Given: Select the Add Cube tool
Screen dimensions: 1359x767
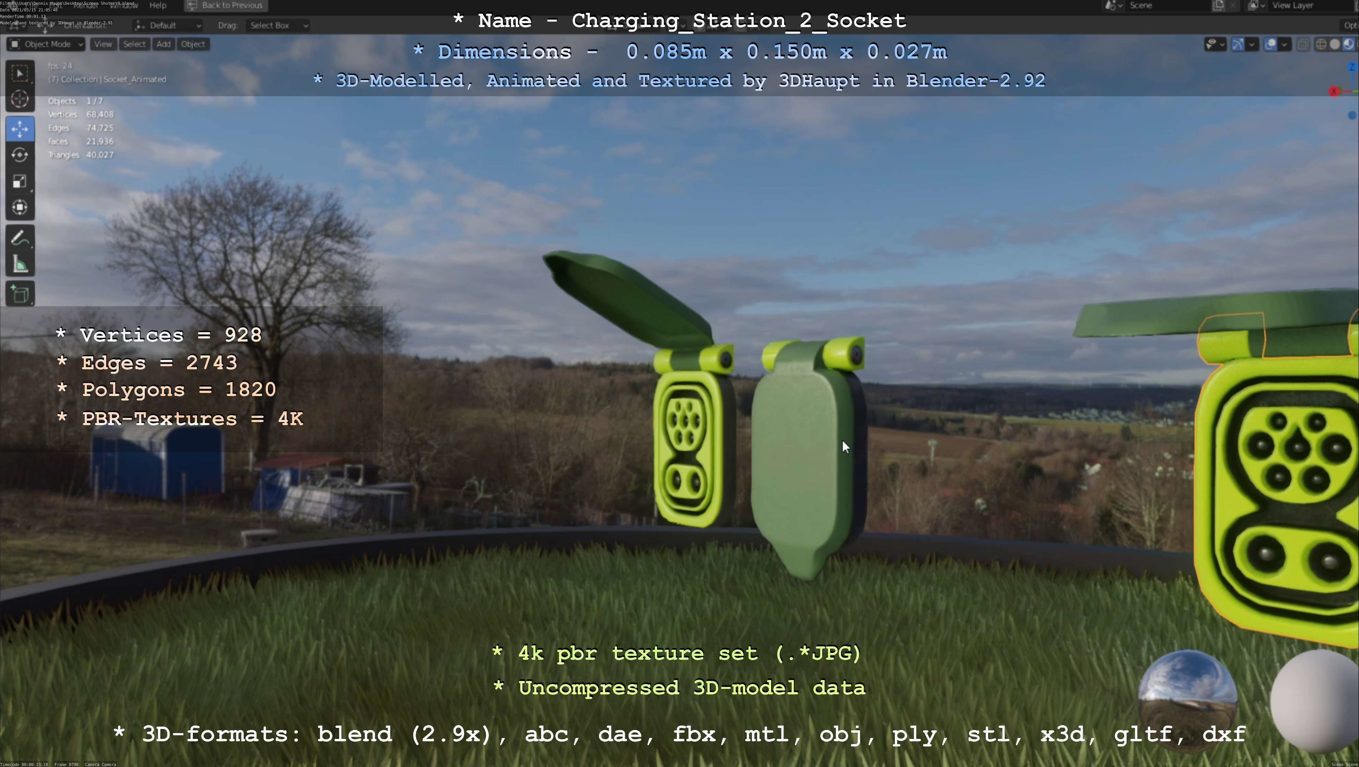Looking at the screenshot, I should [x=20, y=294].
